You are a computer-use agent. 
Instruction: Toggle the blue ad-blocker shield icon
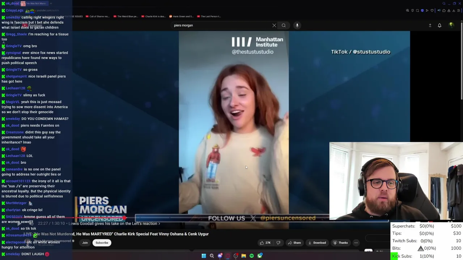pyautogui.click(x=422, y=10)
